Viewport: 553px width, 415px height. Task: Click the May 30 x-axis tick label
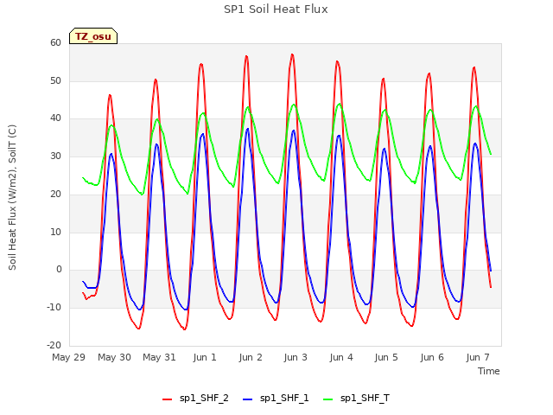point(114,357)
